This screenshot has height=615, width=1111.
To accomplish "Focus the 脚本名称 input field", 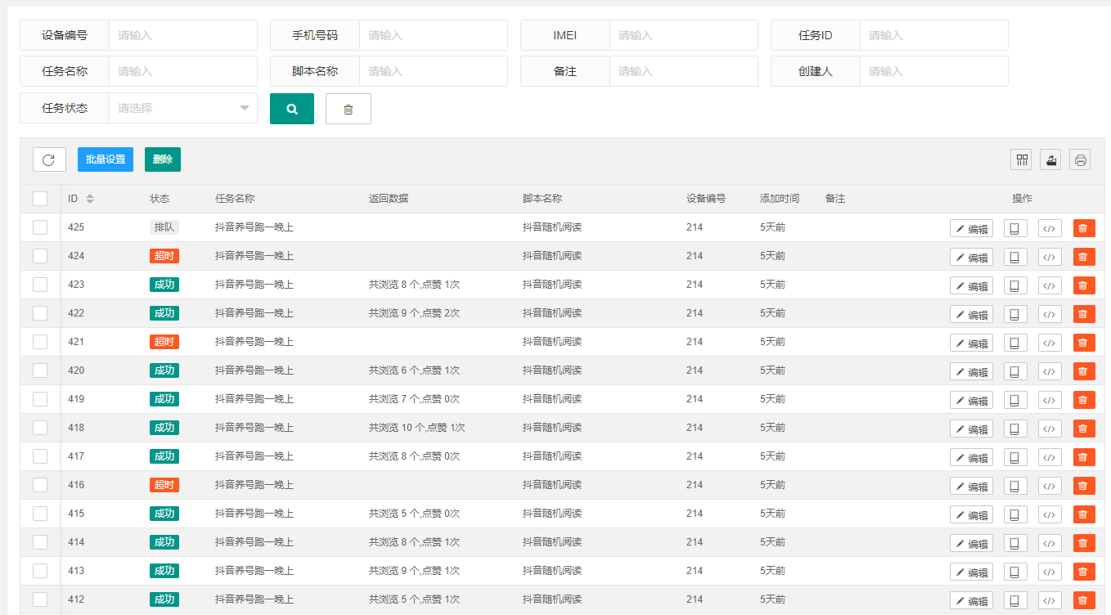I will click(434, 71).
